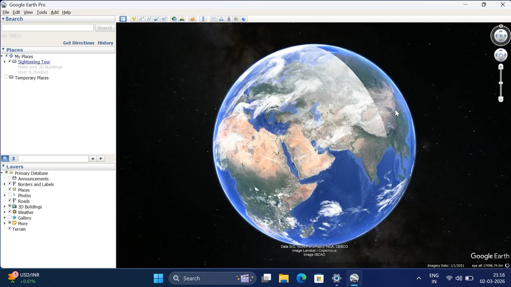Click the Places panel search magnifier icon

5,159
